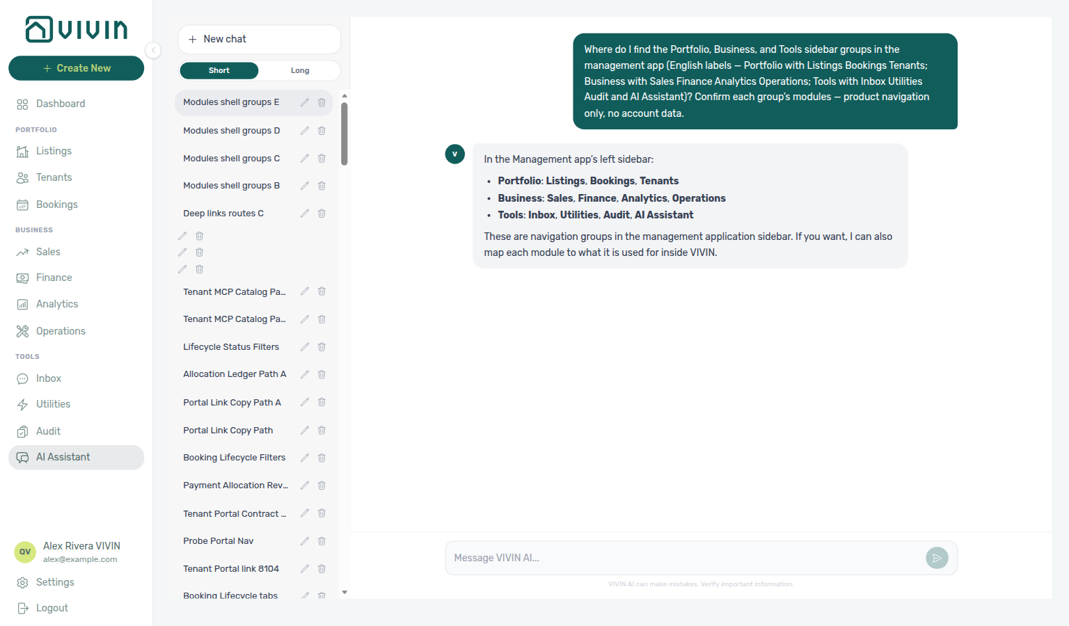Open the Allocation Ledger Path A chat

[235, 374]
